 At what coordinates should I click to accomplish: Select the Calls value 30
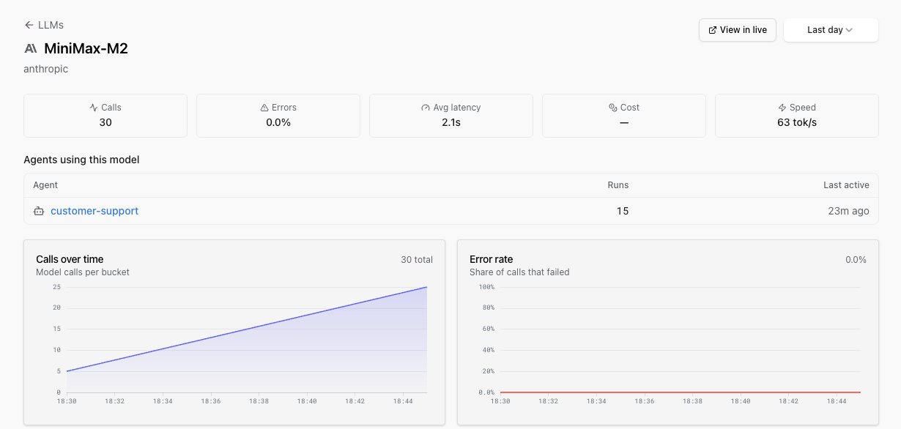click(105, 122)
